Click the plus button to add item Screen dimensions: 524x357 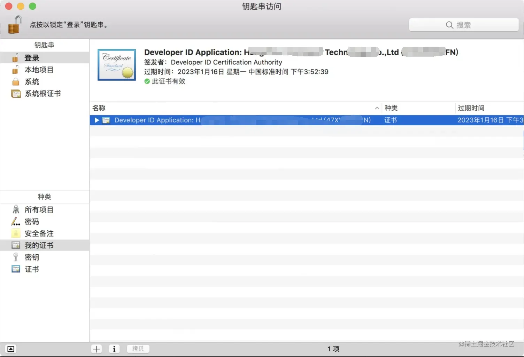(97, 349)
